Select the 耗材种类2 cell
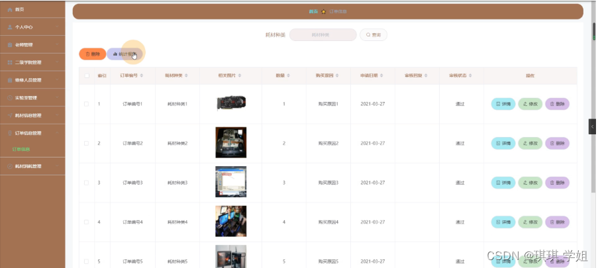This screenshot has height=268, width=598. coord(177,144)
